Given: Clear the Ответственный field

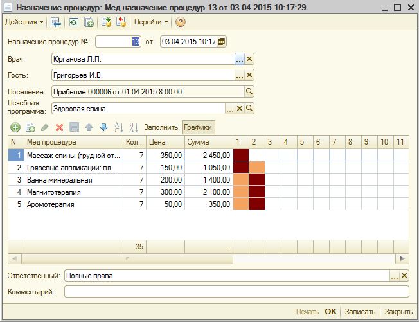Looking at the screenshot, I should pos(404,276).
